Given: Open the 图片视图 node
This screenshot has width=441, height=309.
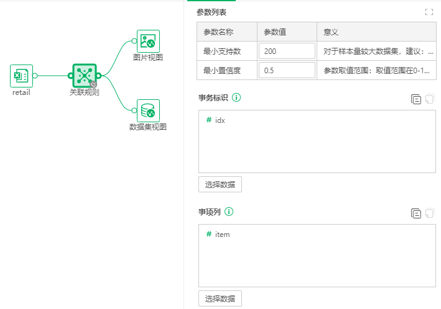Looking at the screenshot, I should [148, 41].
